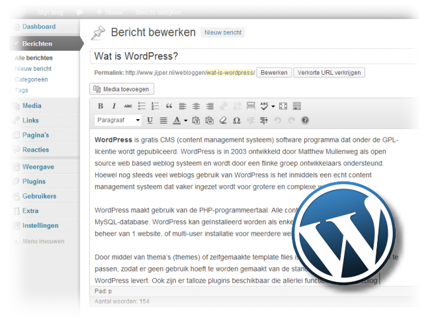
Task: Open Tags submenu item
Action: tap(21, 91)
